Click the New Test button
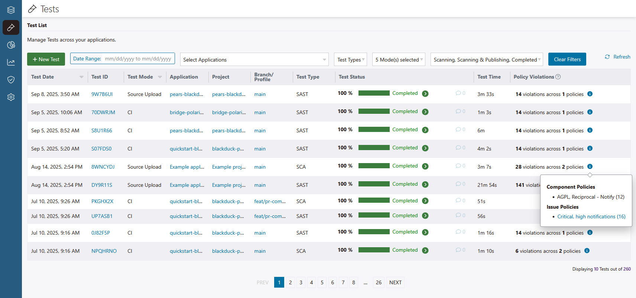This screenshot has width=636, height=298. point(46,59)
